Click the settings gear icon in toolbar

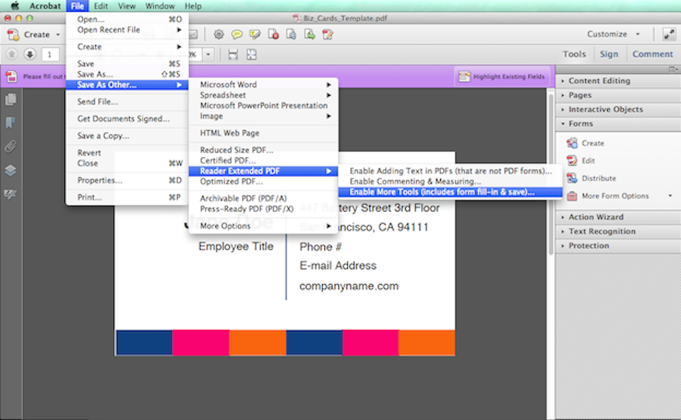(218, 34)
